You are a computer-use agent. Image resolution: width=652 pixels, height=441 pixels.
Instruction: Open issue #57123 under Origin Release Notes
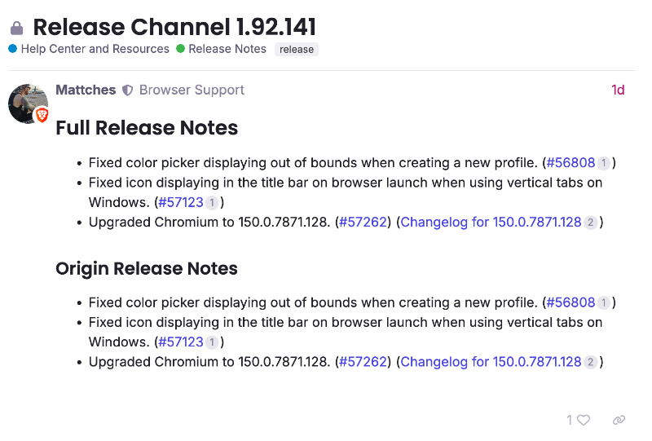click(x=181, y=342)
